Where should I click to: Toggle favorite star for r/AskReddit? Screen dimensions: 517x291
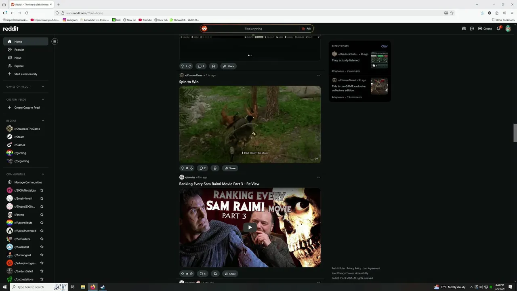42,247
